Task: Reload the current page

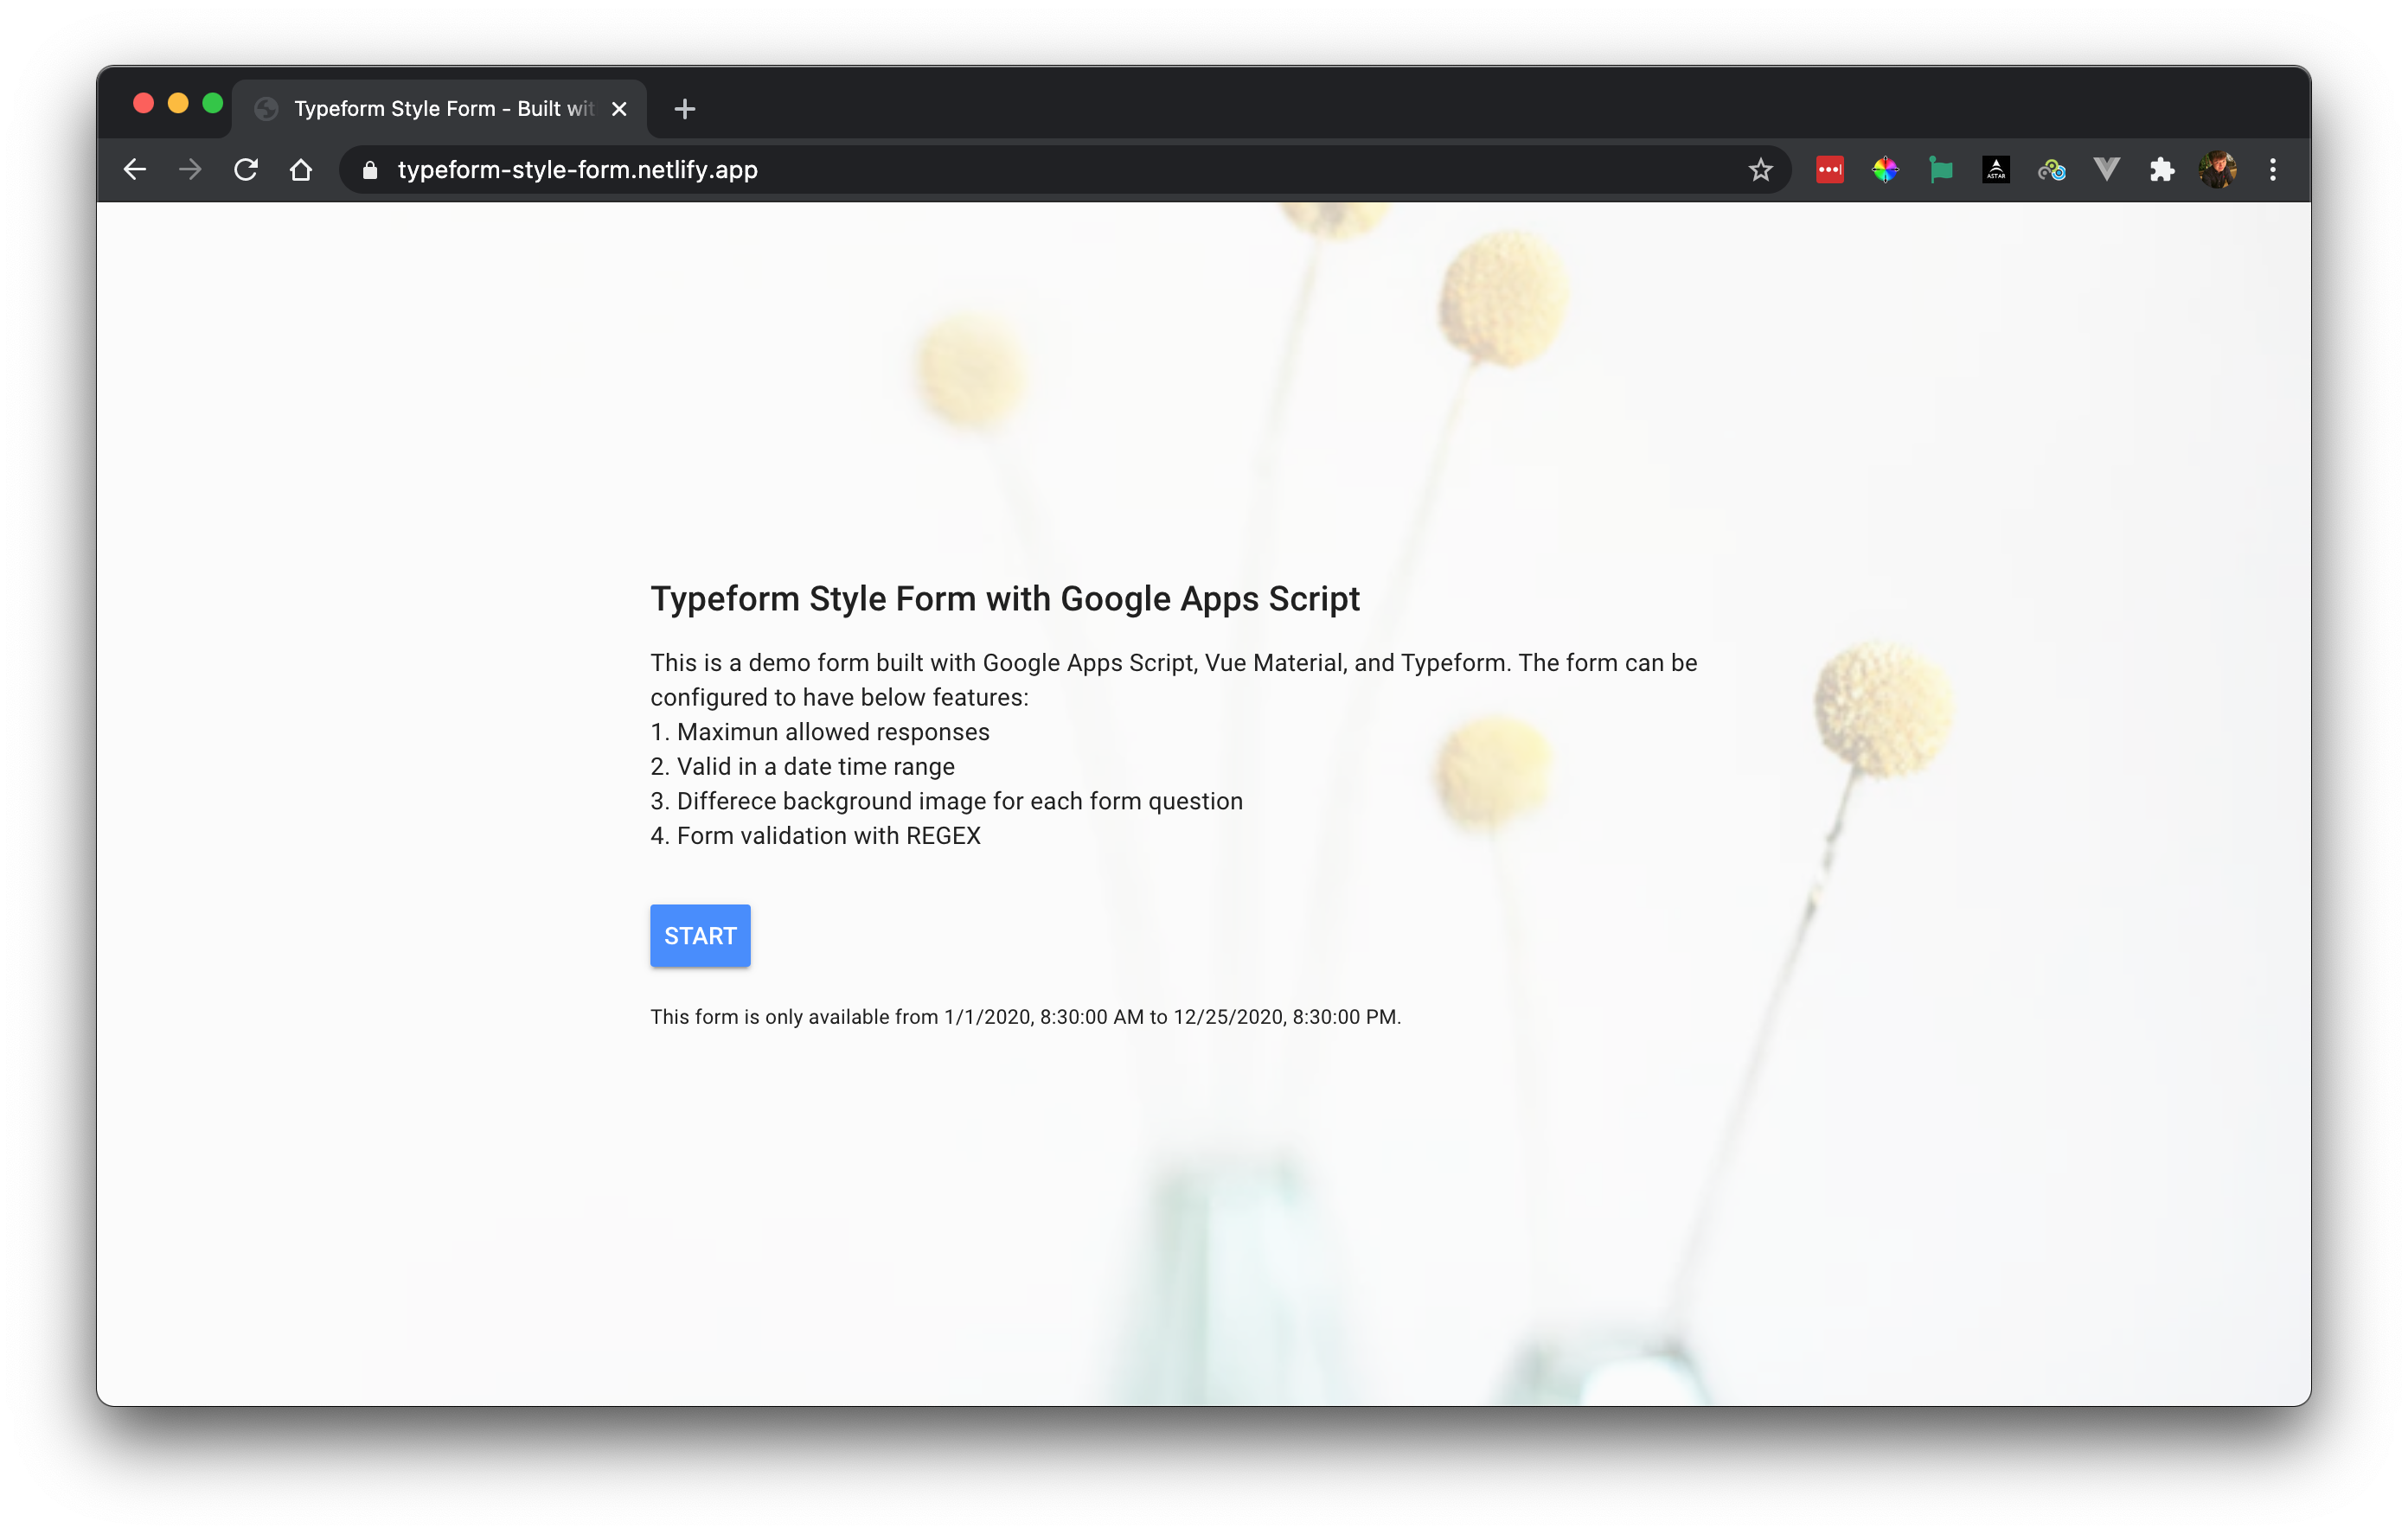Action: click(x=246, y=170)
